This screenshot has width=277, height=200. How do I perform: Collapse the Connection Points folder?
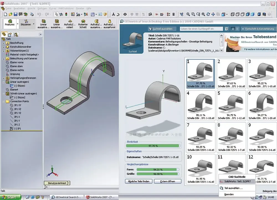pos(4,101)
